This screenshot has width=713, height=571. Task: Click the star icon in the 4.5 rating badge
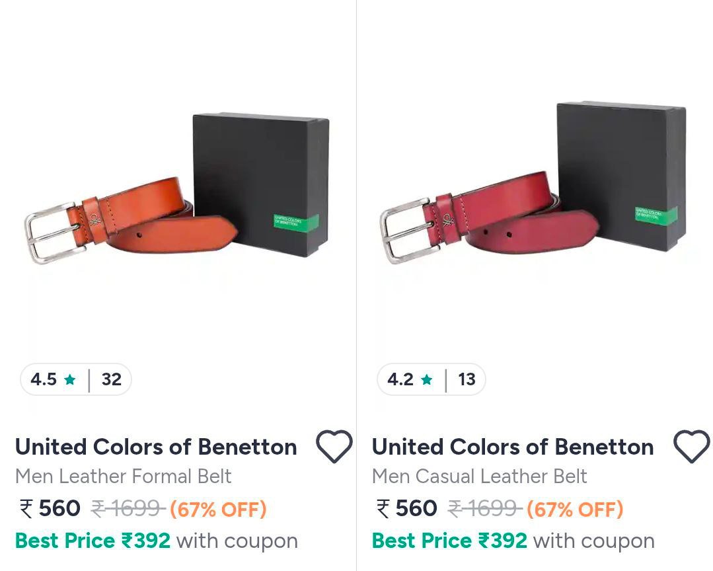[x=68, y=379]
